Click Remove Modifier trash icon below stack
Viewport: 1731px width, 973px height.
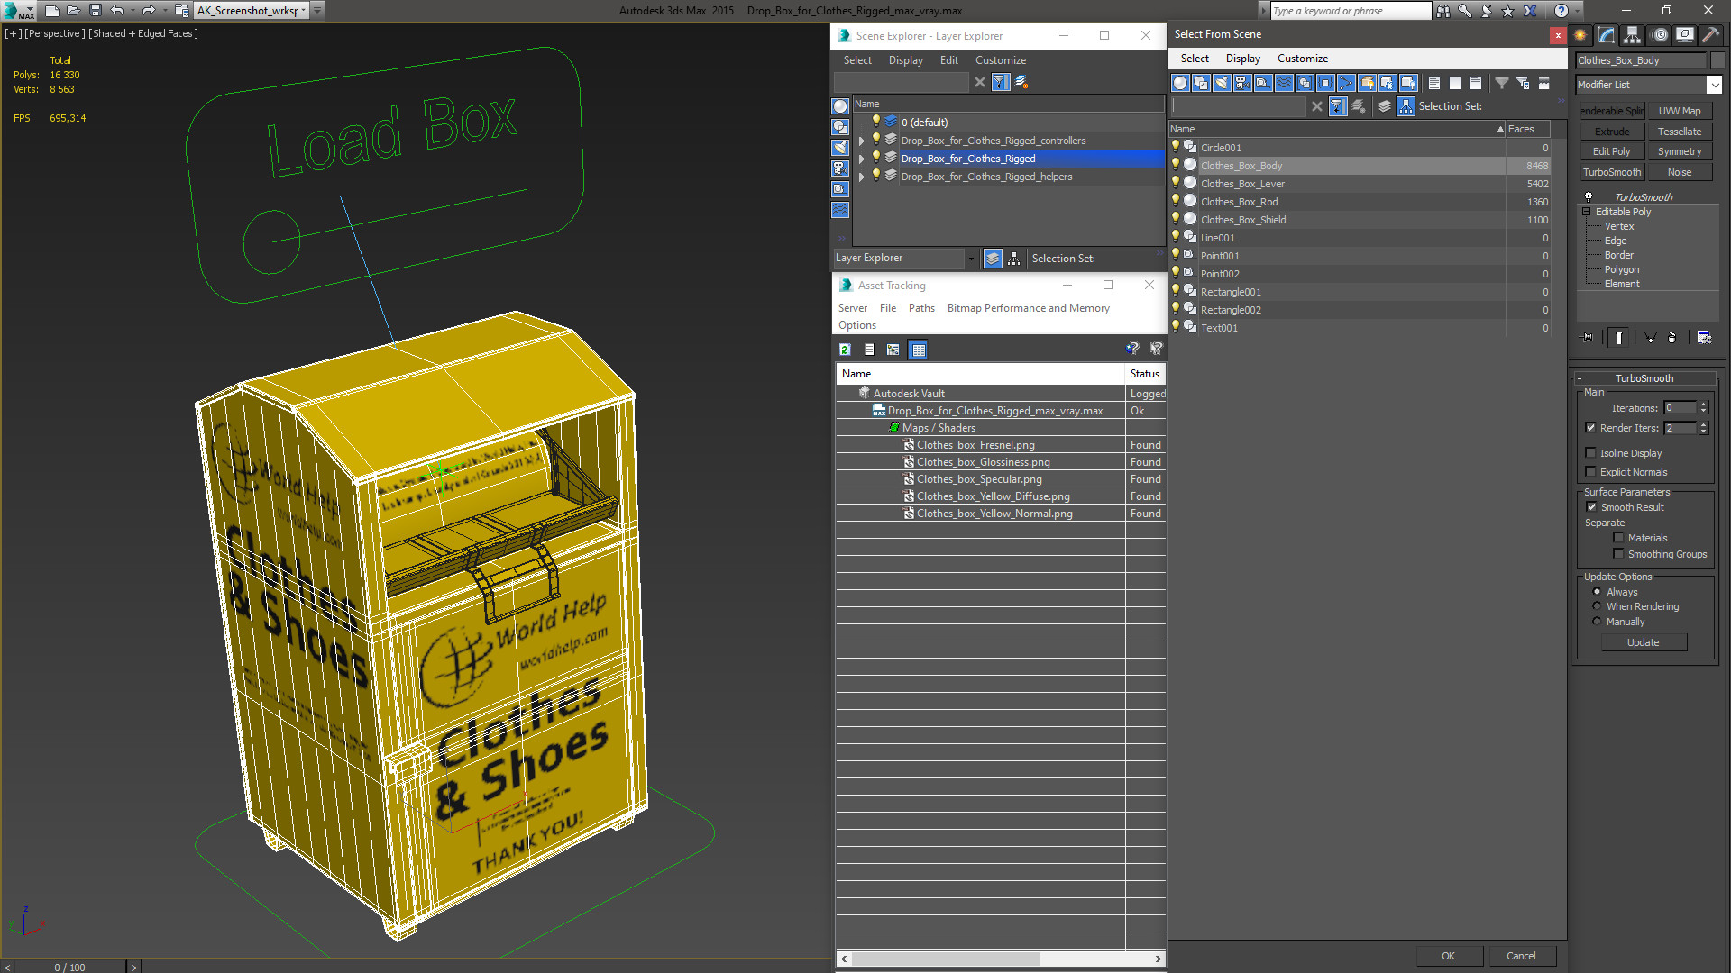coord(1672,338)
